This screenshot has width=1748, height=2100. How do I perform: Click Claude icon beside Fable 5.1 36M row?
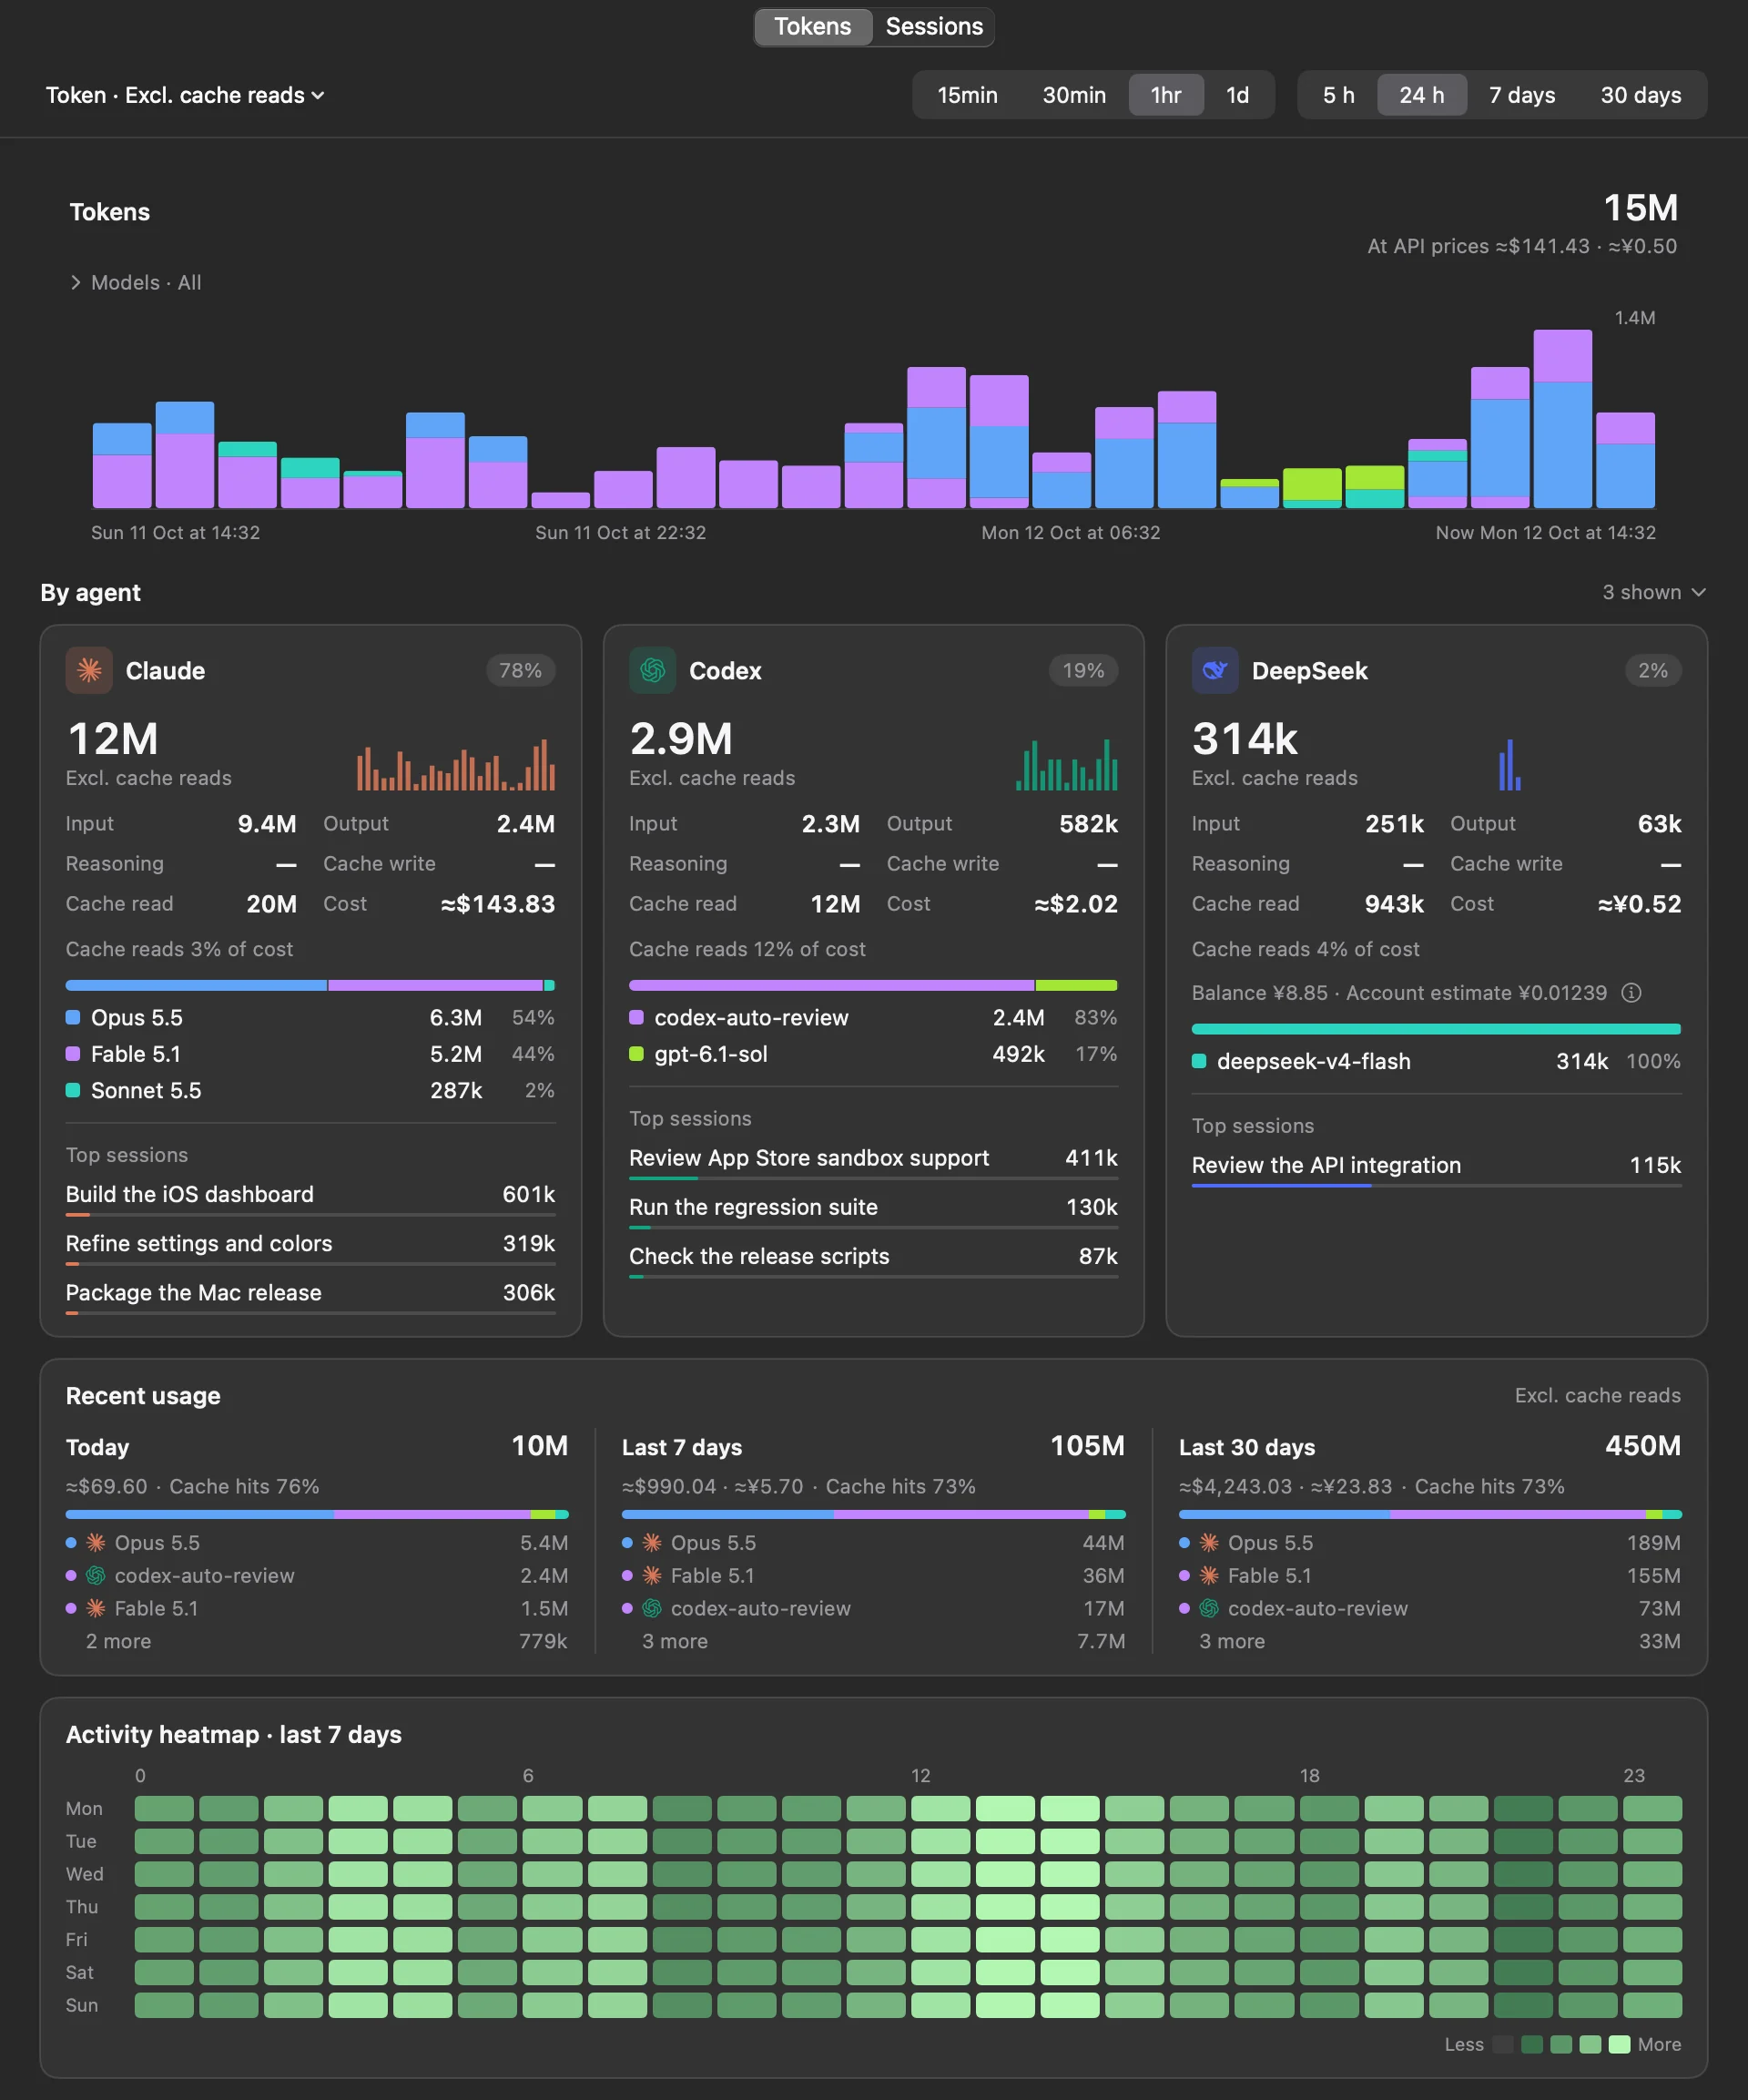(652, 1576)
